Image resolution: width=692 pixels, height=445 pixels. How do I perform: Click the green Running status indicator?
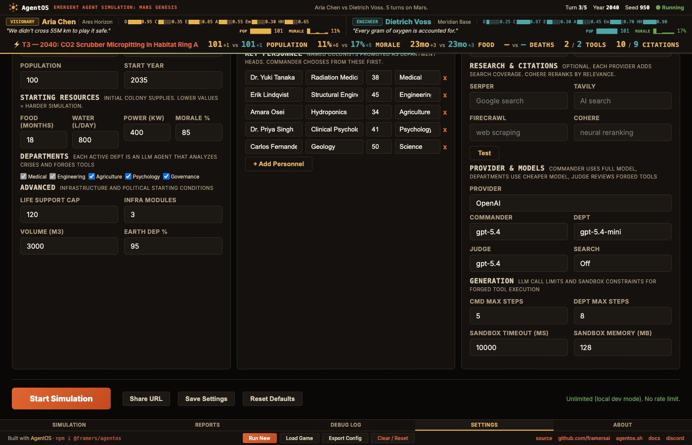670,7
